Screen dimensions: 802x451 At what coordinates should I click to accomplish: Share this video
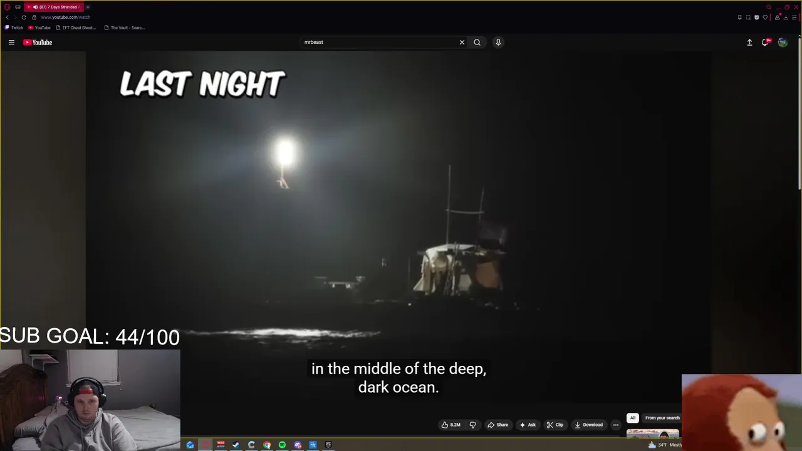click(497, 425)
